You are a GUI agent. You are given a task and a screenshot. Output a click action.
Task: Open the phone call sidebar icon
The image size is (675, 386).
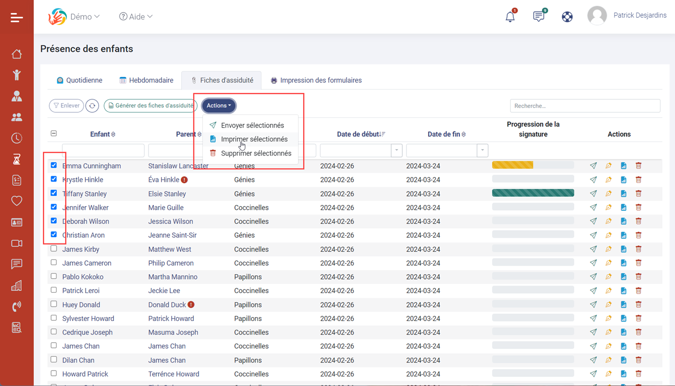[17, 307]
